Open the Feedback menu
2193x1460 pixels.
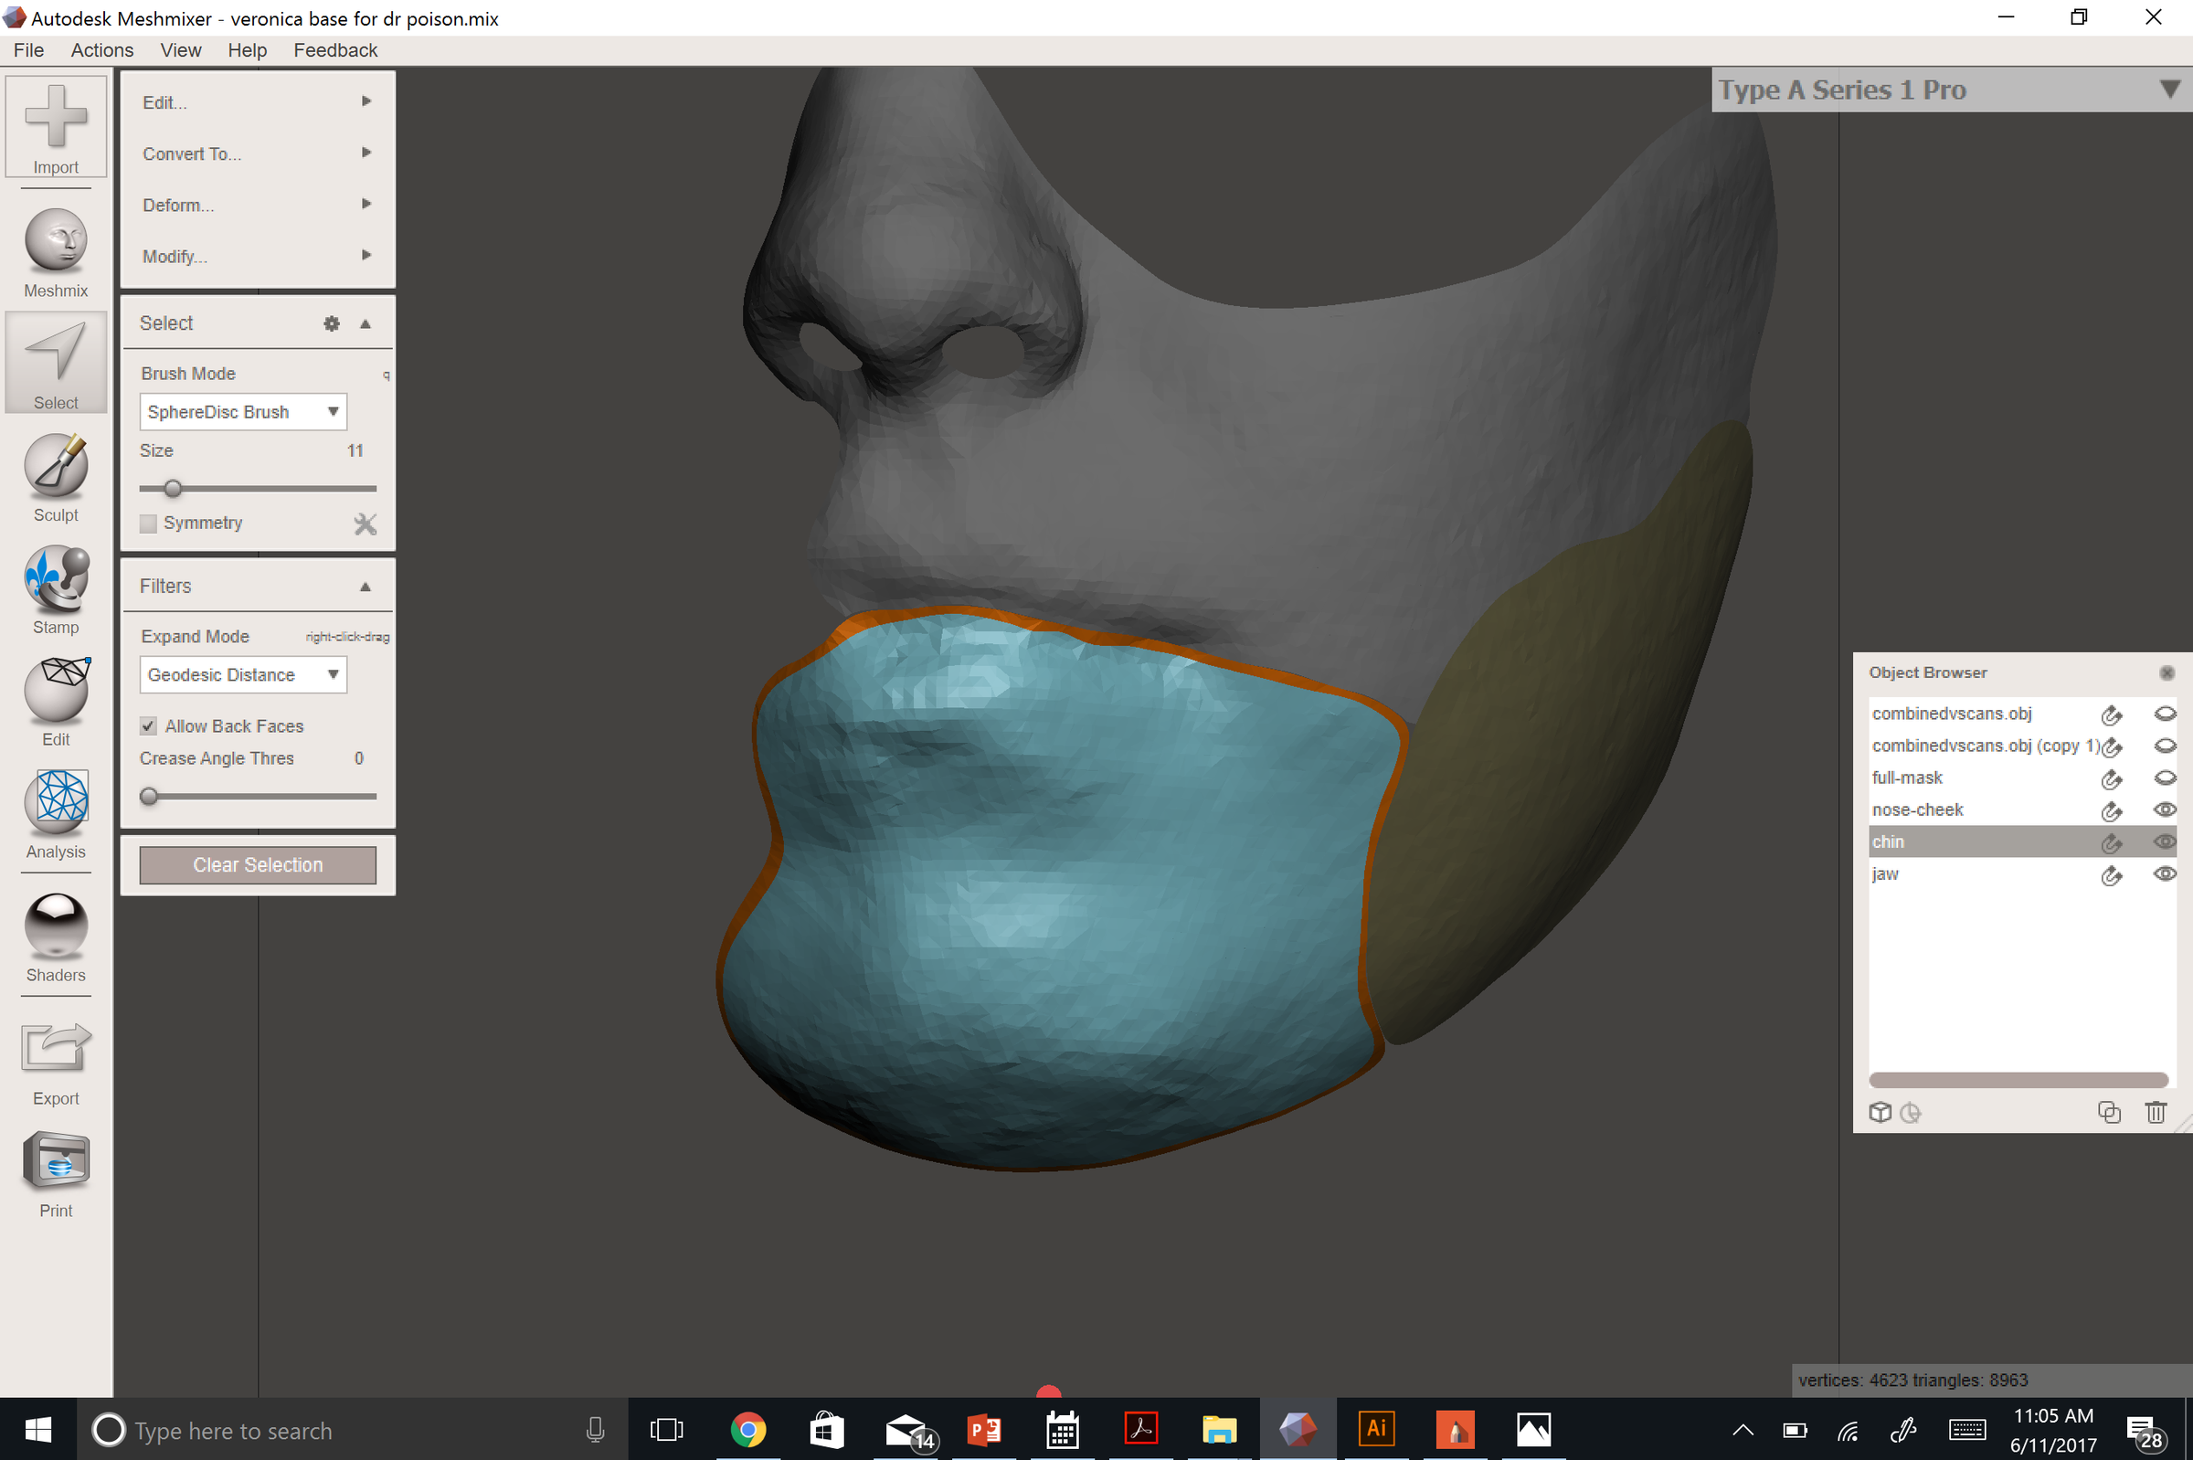tap(335, 50)
